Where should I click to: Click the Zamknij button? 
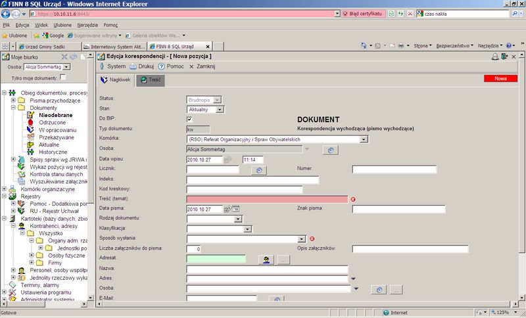click(202, 66)
